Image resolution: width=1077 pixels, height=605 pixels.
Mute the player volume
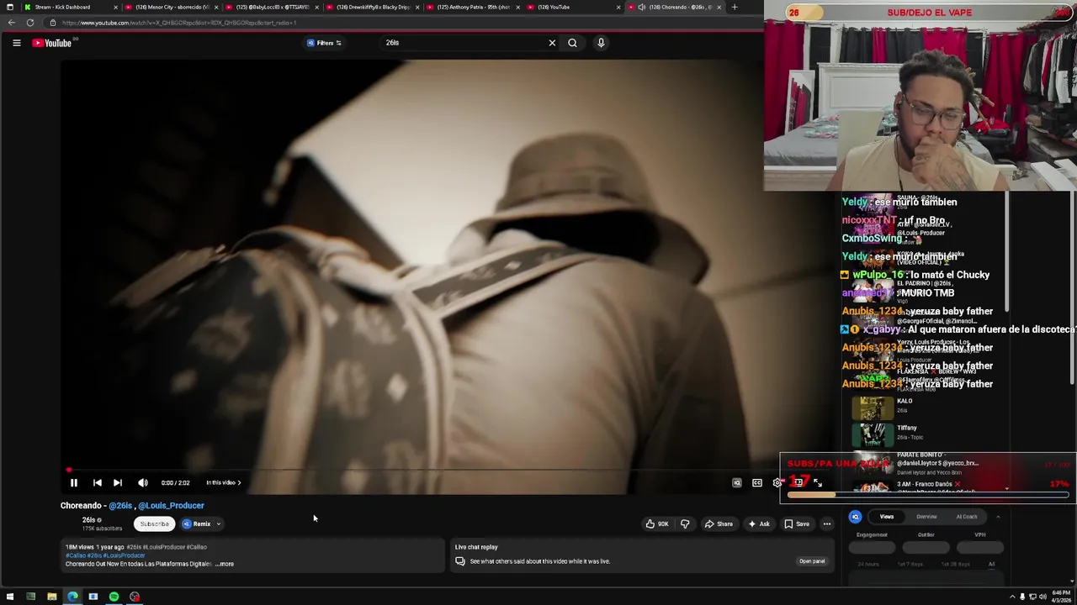(142, 482)
